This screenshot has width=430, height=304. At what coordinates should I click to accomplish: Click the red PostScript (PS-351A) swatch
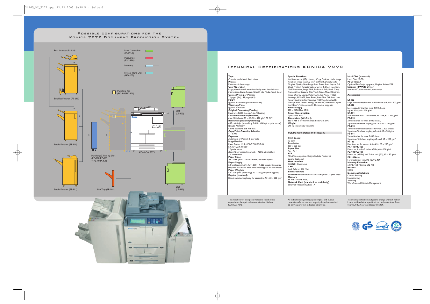149,58
